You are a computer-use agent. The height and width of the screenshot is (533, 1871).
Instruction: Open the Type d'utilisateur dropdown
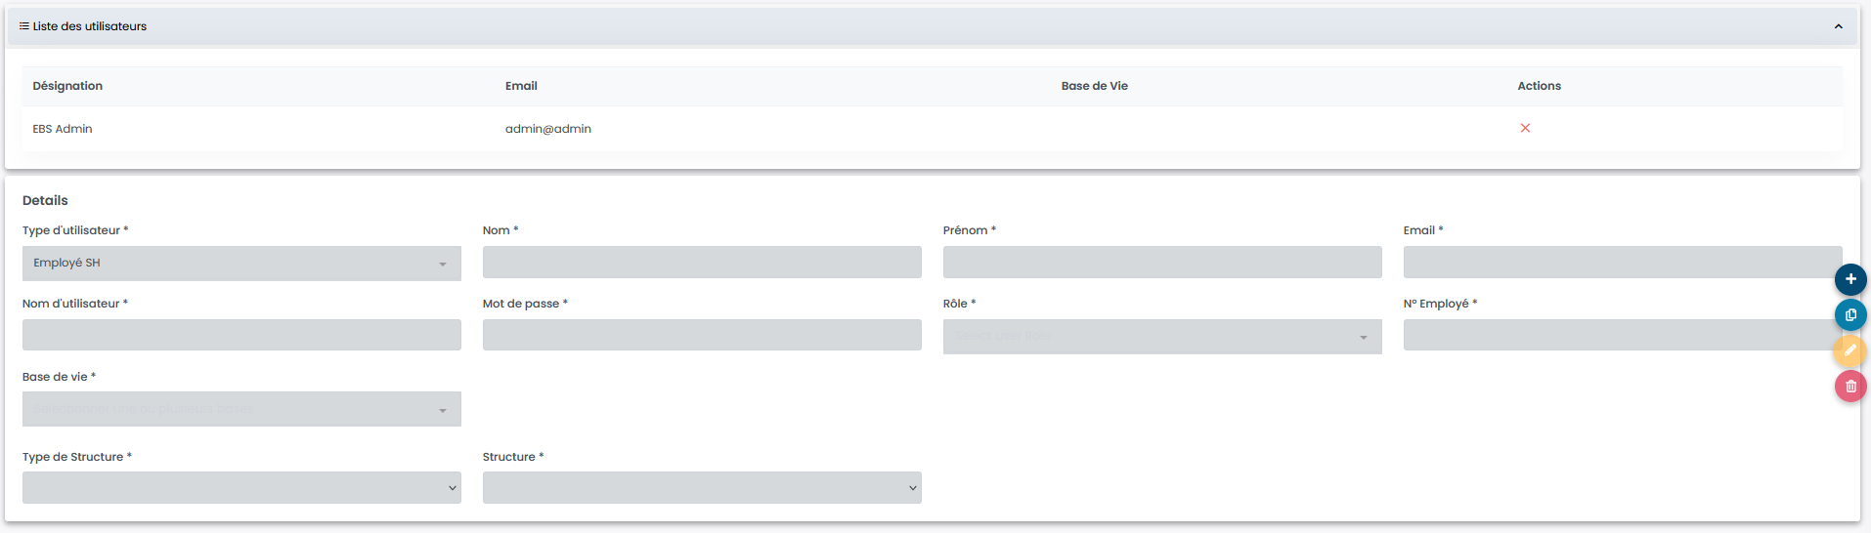241,264
